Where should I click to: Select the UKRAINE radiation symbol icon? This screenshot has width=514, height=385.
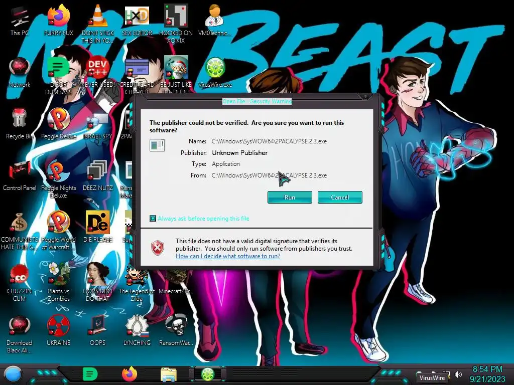pos(58,330)
